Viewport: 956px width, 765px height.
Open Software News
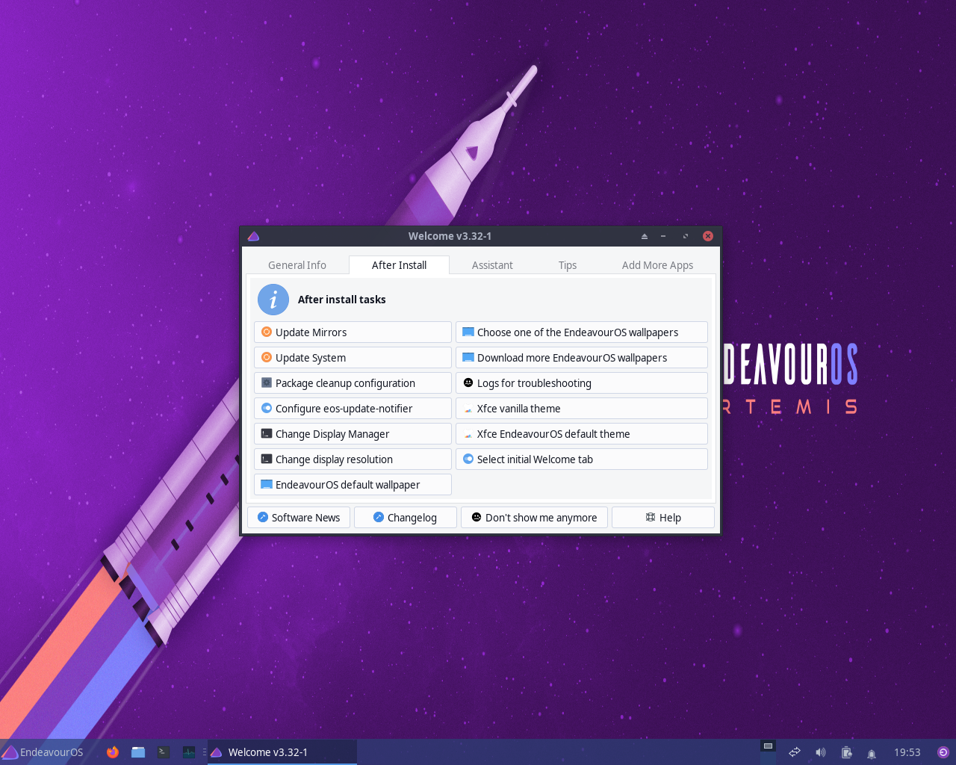tap(299, 518)
